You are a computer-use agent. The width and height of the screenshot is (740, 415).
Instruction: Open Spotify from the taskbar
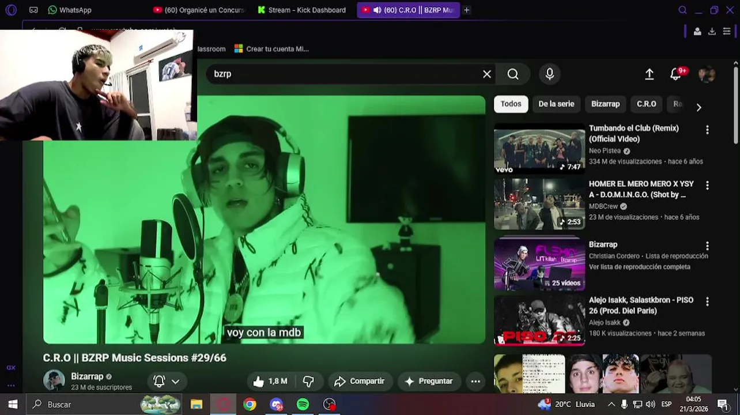coord(303,404)
